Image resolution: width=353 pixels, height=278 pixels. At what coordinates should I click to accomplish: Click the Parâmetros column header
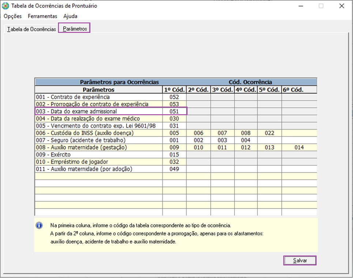[x=99, y=90]
